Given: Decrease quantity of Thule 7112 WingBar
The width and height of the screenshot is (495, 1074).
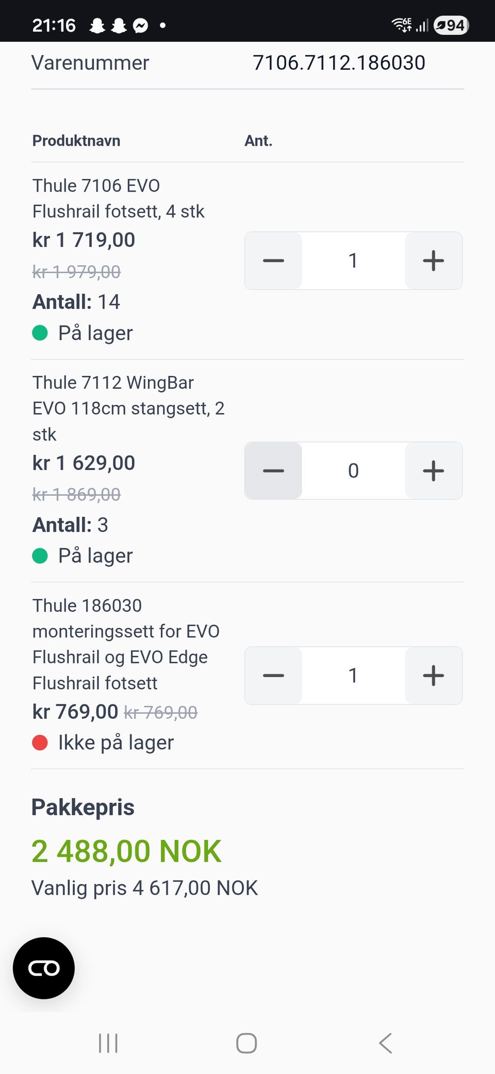Looking at the screenshot, I should [273, 470].
